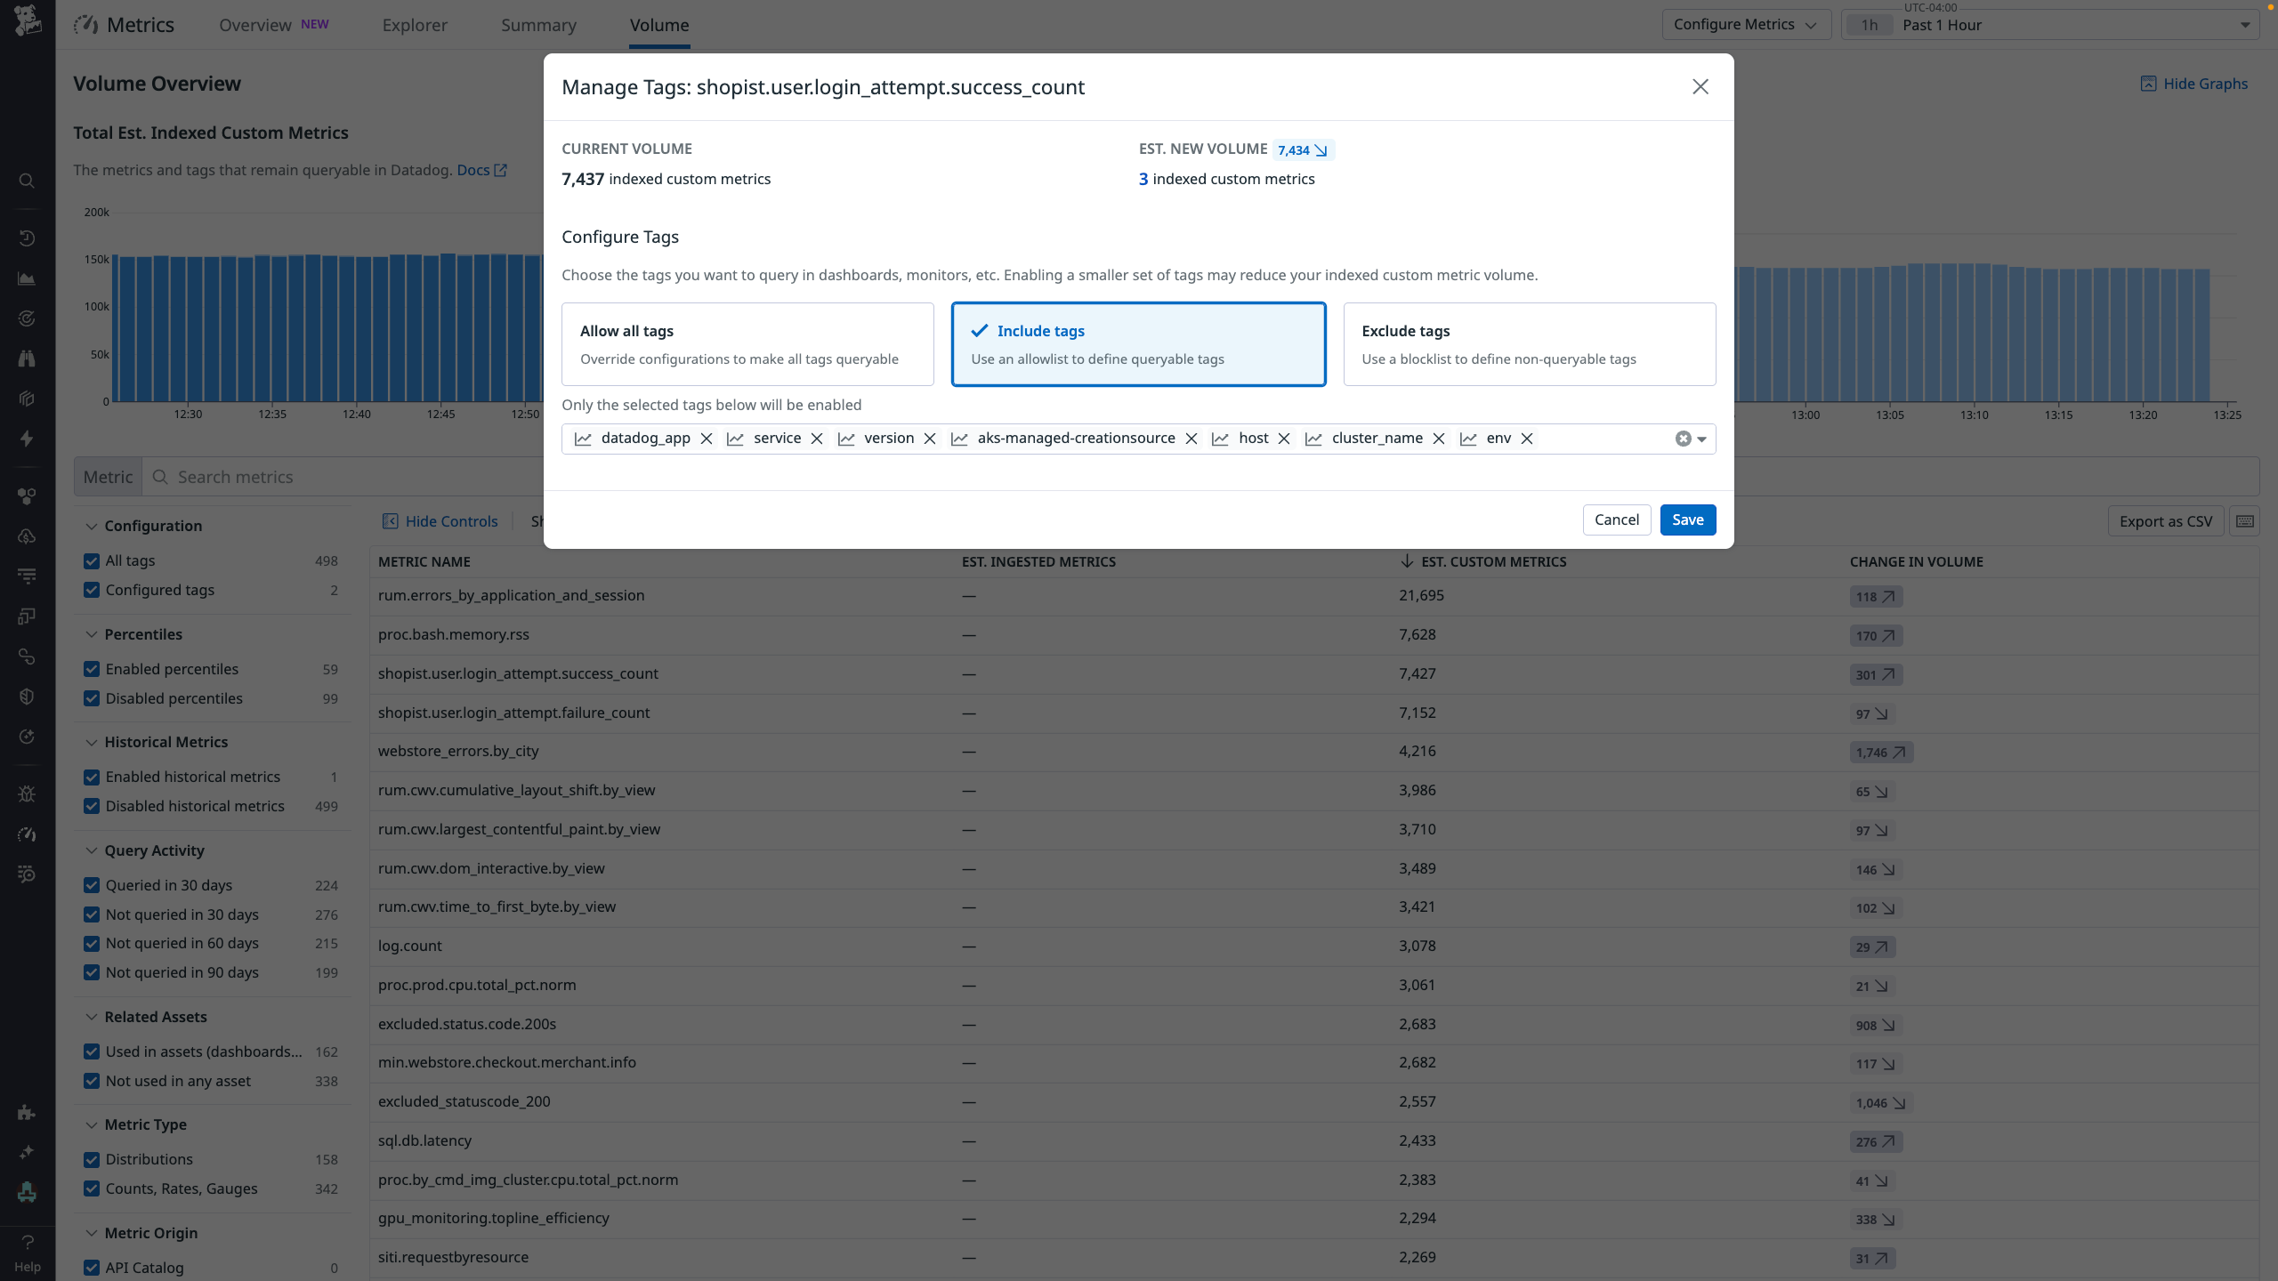Select the Cloud Cost dollar-cloud icon
Image resolution: width=2278 pixels, height=1281 pixels.
tap(27, 536)
